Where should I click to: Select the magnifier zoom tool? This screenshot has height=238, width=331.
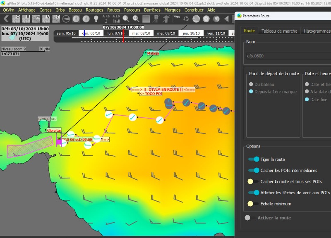(x=126, y=19)
